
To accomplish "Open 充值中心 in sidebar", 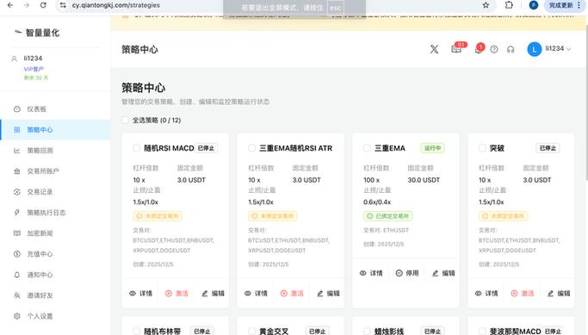I will pyautogui.click(x=55, y=254).
